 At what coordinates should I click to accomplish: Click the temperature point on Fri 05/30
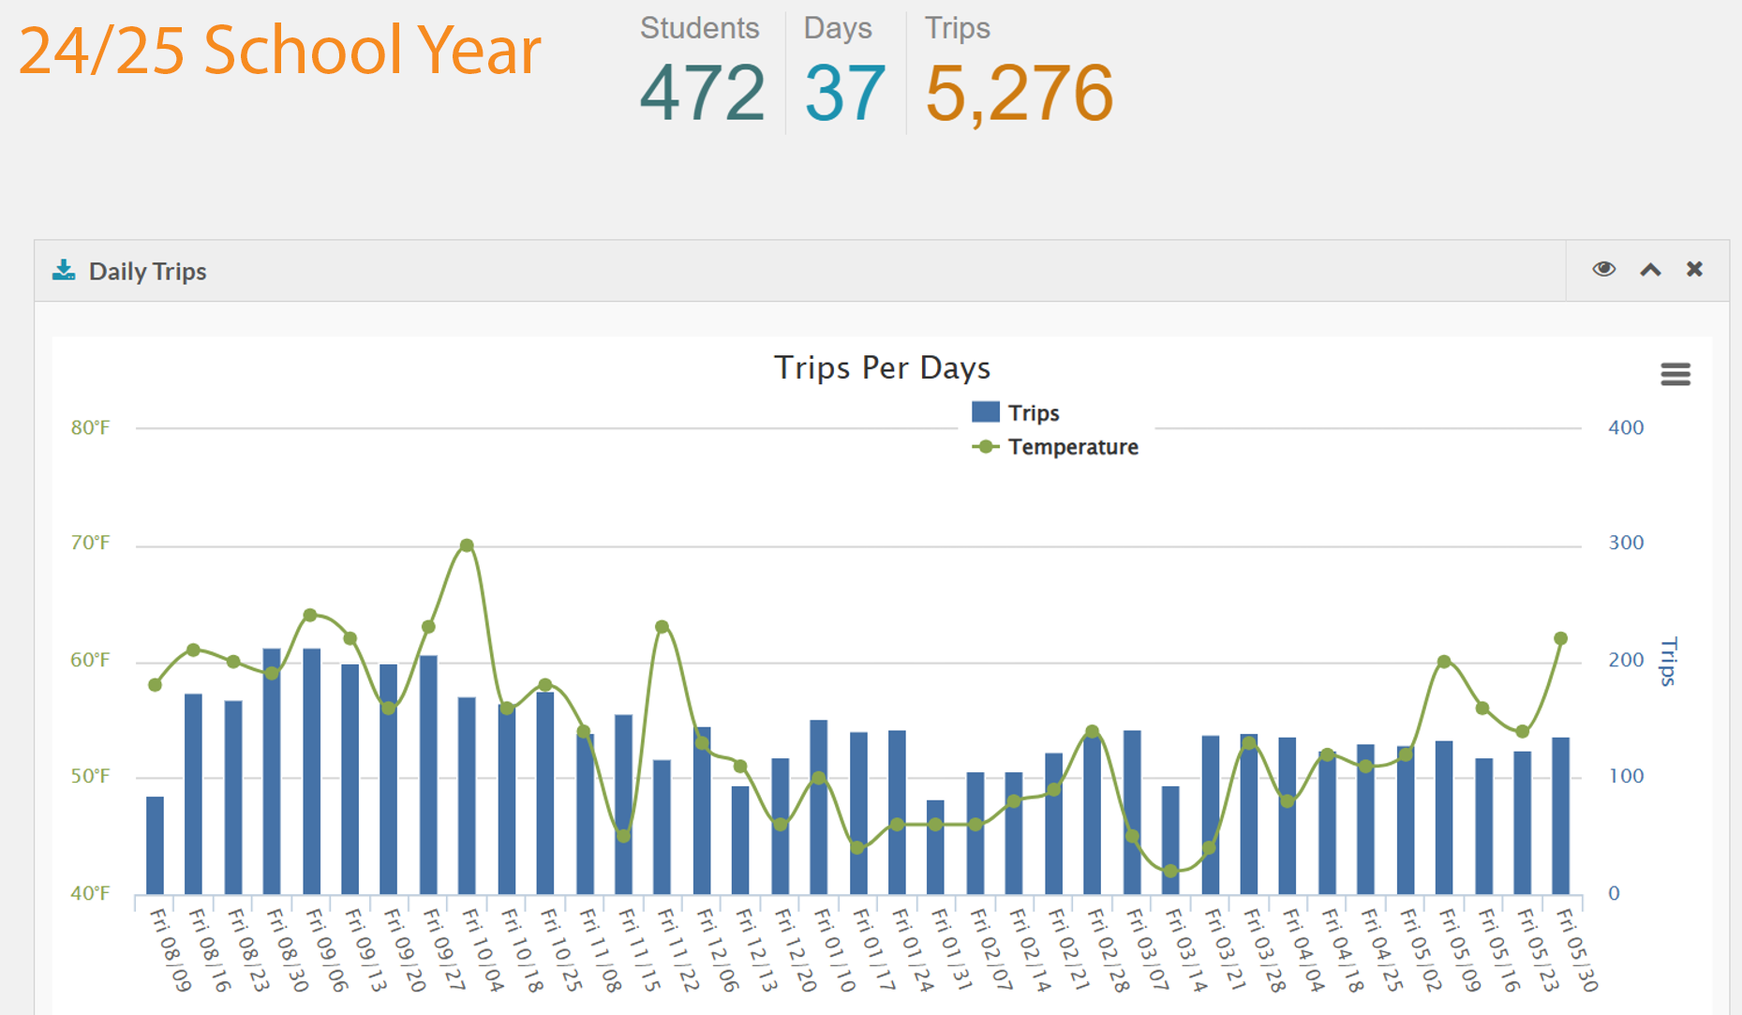(x=1560, y=639)
